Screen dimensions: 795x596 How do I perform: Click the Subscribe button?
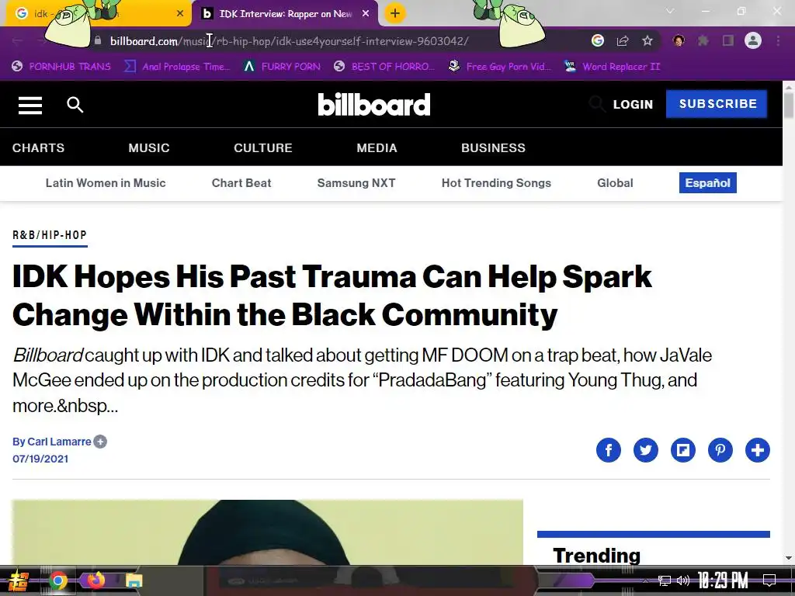(x=717, y=104)
